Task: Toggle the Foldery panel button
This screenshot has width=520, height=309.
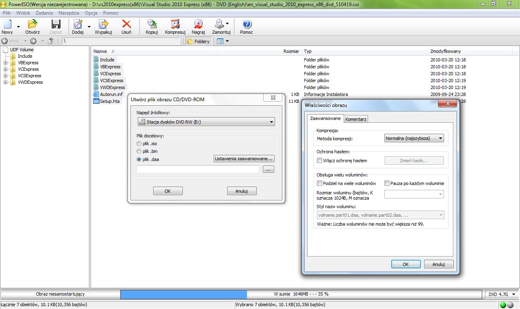Action: click(x=198, y=41)
